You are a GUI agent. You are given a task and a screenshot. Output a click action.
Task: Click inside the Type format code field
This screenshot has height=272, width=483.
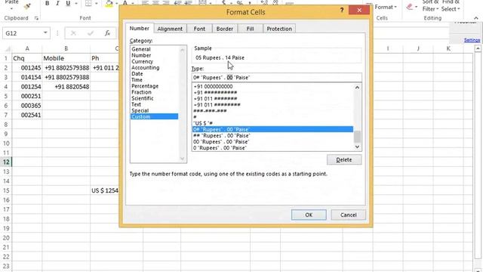click(x=277, y=77)
